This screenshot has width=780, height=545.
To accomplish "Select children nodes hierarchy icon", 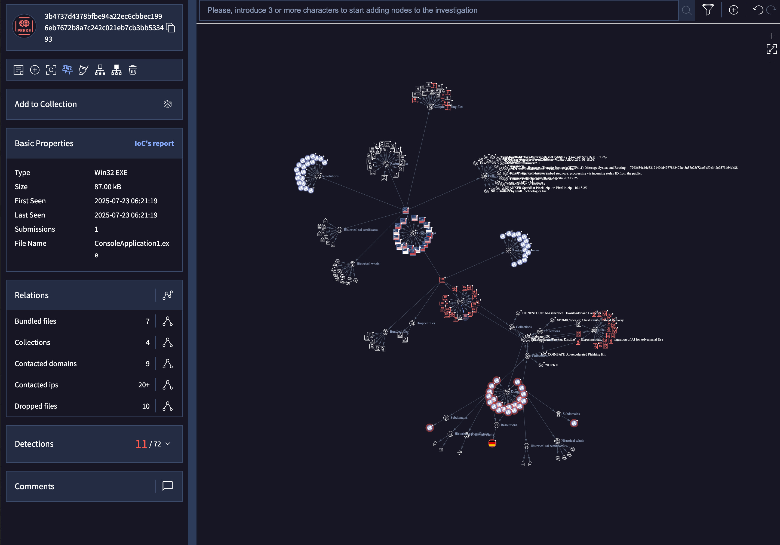I will tap(100, 70).
